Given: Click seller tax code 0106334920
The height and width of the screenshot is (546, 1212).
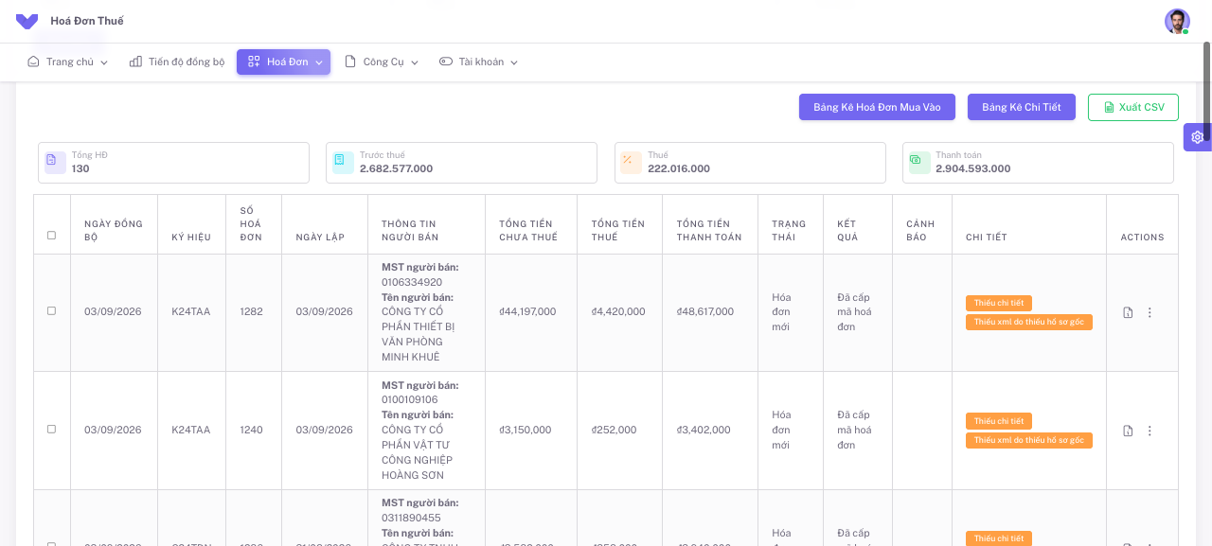Looking at the screenshot, I should click(x=412, y=282).
